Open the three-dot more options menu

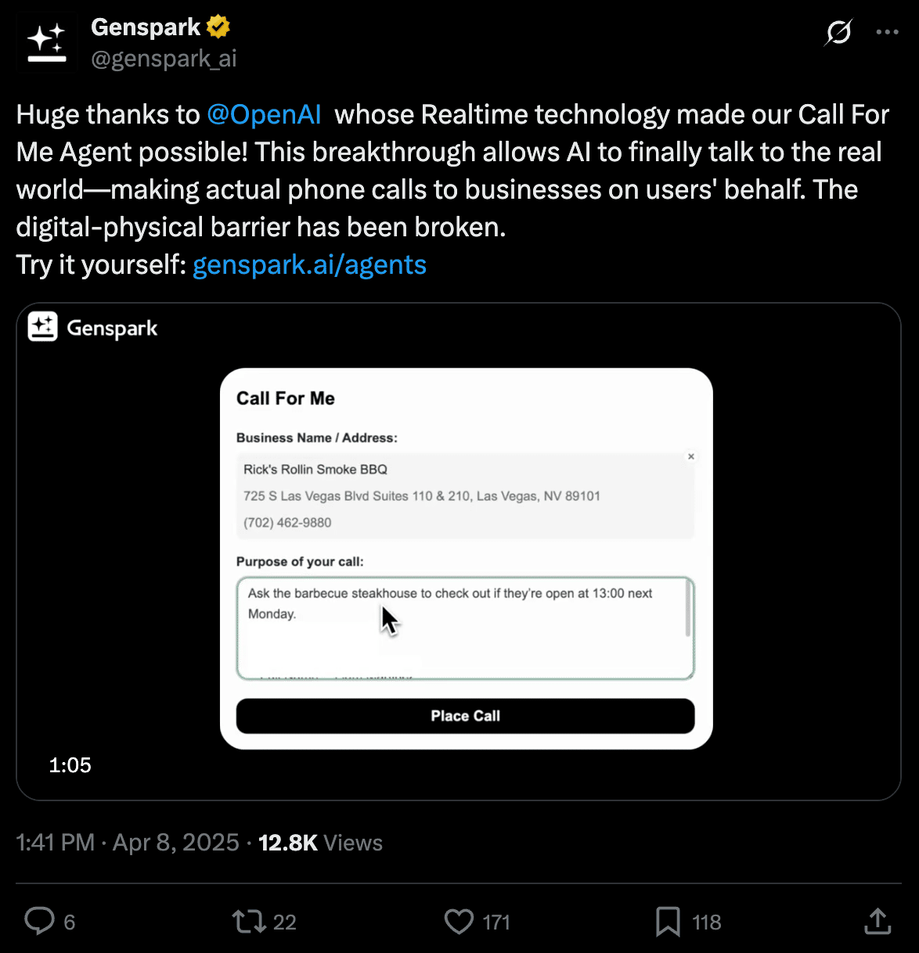click(x=887, y=33)
